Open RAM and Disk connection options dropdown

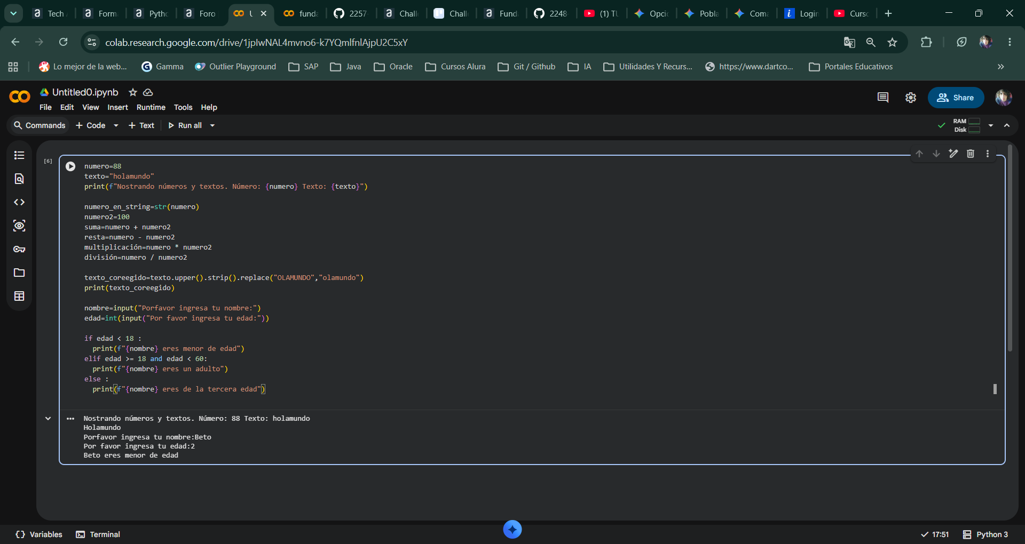(x=991, y=125)
